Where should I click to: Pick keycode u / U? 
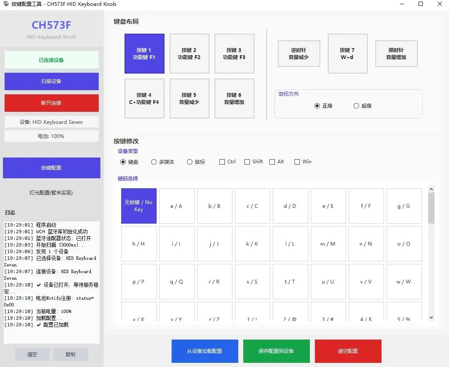click(329, 281)
